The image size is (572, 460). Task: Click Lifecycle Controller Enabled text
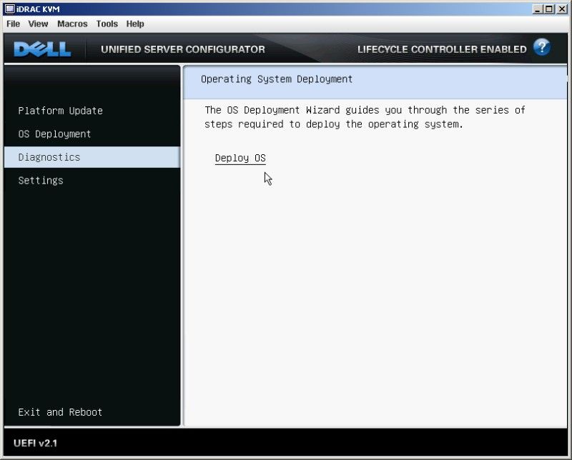(x=442, y=49)
